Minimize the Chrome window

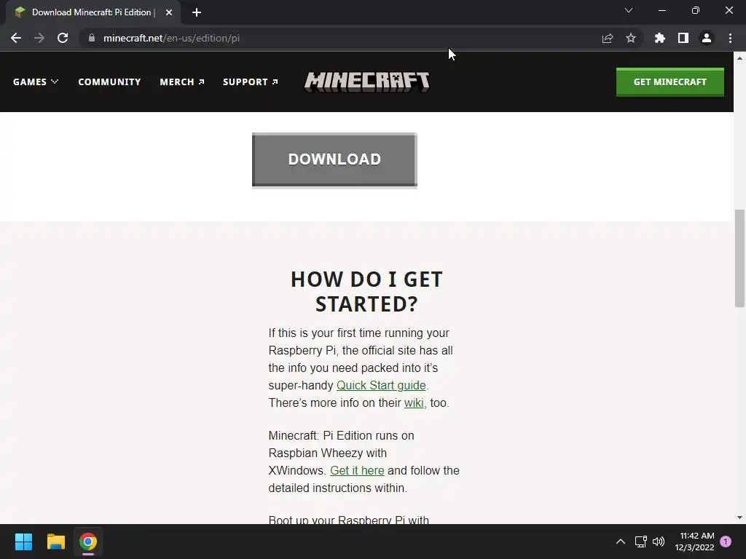click(x=662, y=10)
